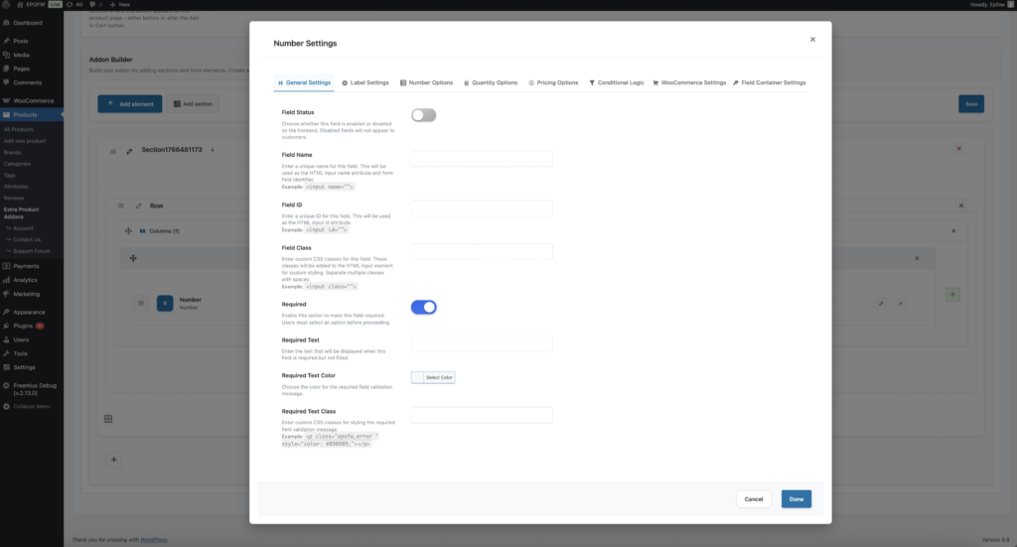Click the Required Text Class input field
The image size is (1017, 547).
click(x=482, y=415)
